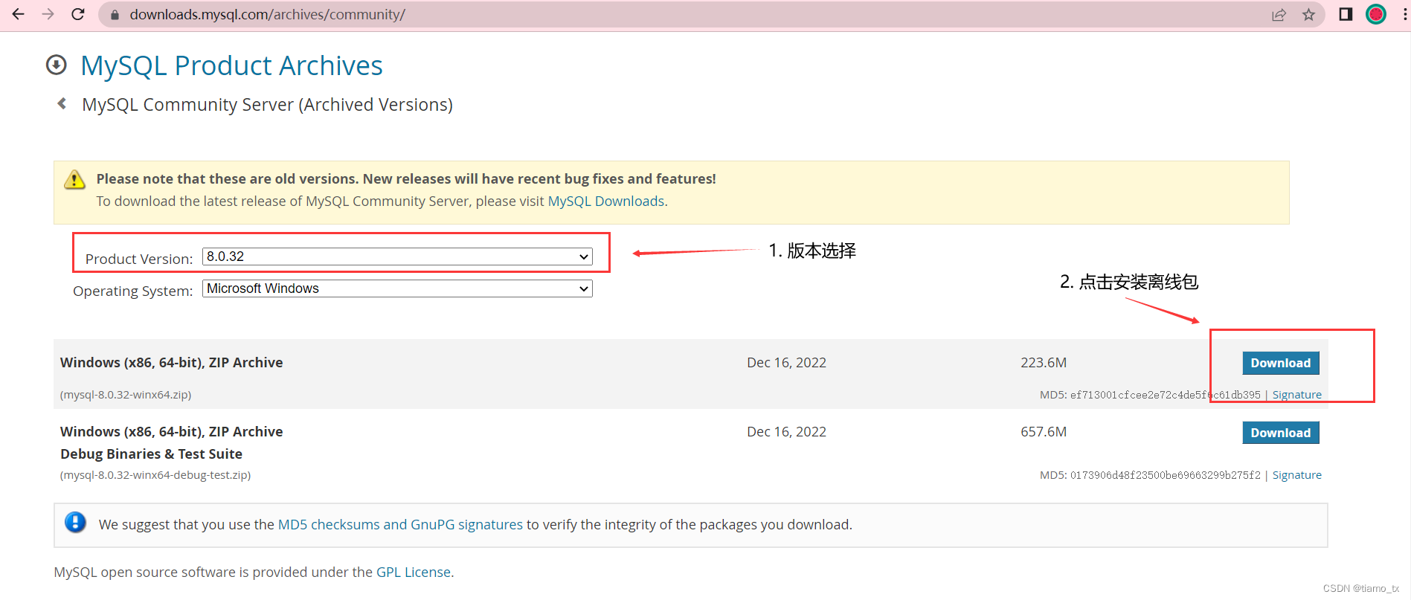1411x600 pixels.
Task: Follow the MySQL Downloads link
Action: (x=605, y=201)
